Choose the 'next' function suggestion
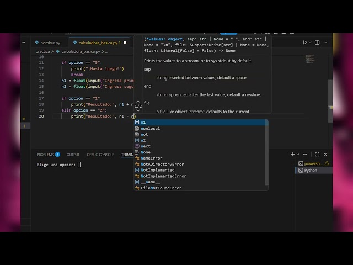Screen dimensions: 353x265 coord(200,146)
